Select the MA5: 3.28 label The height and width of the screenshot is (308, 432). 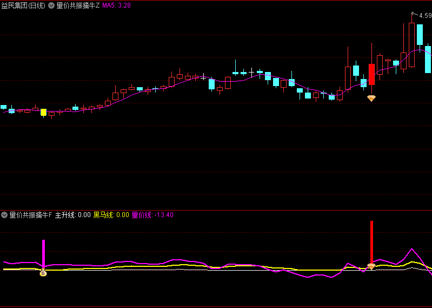116,5
